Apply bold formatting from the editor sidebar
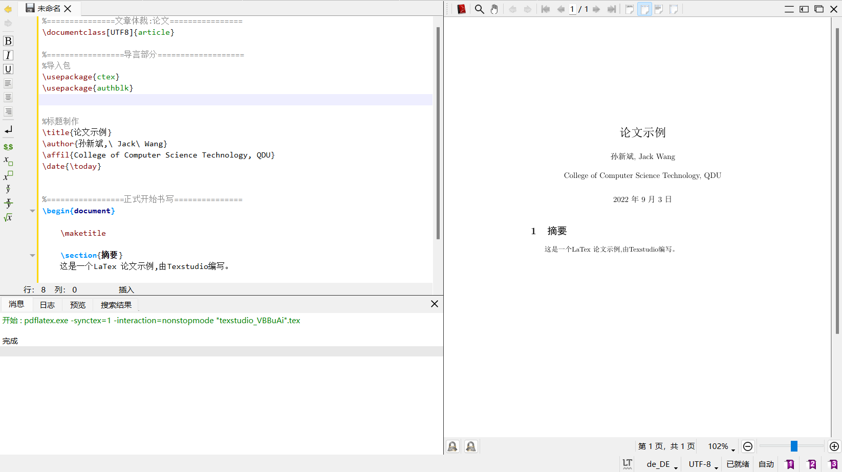Screen dimensions: 842x472 pos(8,41)
